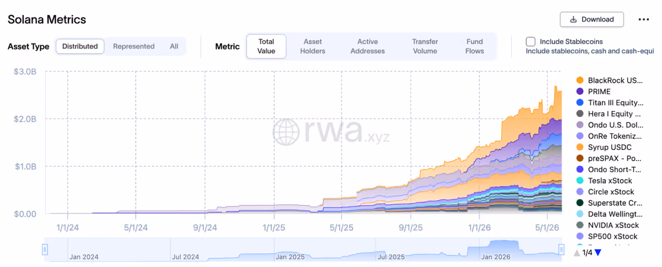Toggle Delta Wellingt... legend color dot

tap(580, 214)
